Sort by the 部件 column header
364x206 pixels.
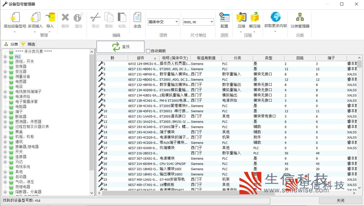click(x=144, y=58)
